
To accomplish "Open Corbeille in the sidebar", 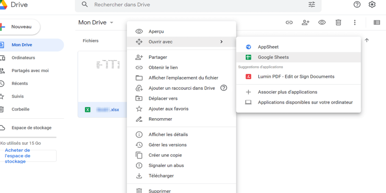I will click(x=32, y=109).
